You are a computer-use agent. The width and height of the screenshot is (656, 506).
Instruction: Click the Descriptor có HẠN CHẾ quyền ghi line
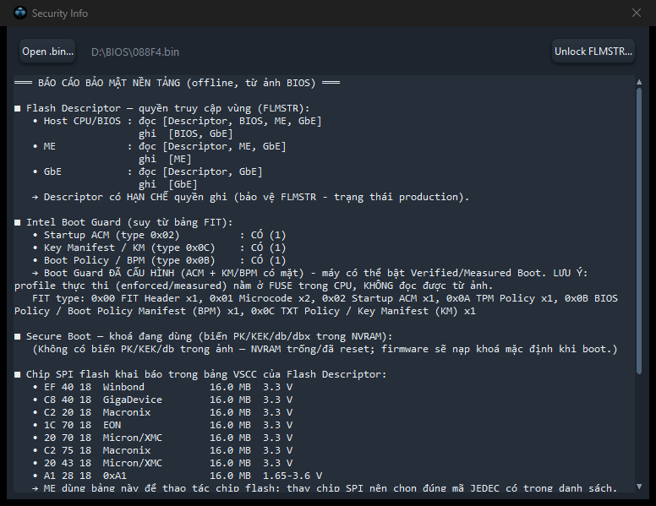point(250,197)
